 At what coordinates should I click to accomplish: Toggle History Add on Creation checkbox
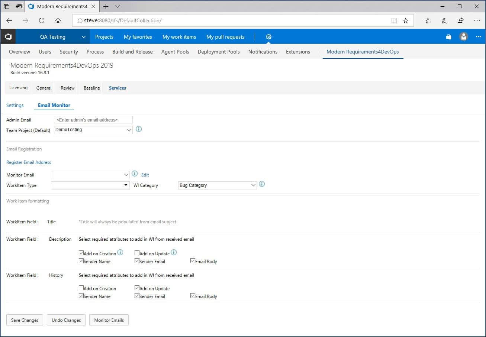click(81, 288)
